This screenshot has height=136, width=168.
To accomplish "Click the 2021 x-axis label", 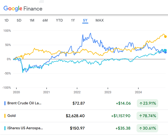I will 47,92.
